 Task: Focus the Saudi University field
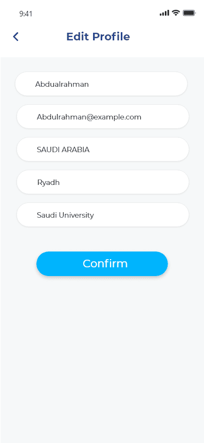click(x=103, y=215)
